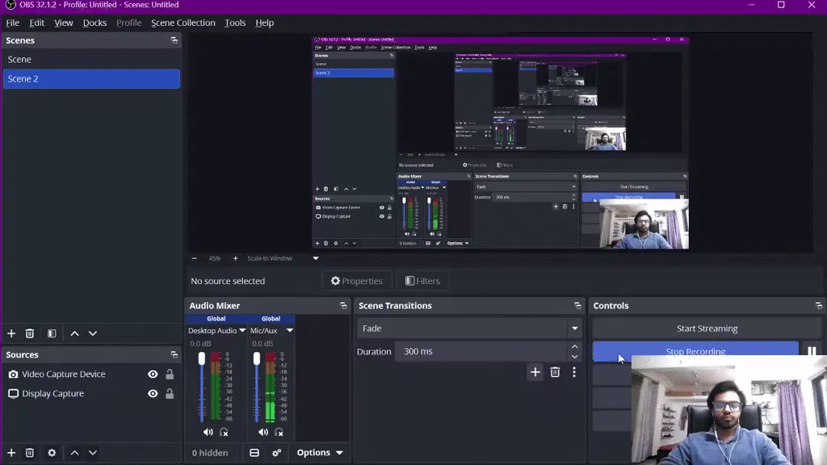This screenshot has width=827, height=465.
Task: Open the Scene Collection menu
Action: 183,23
